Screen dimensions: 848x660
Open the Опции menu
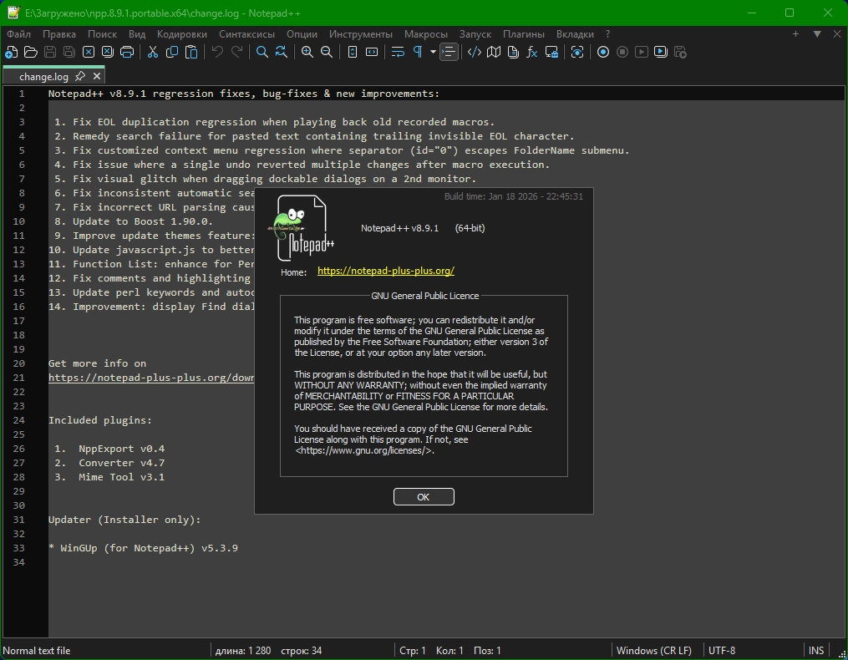pyautogui.click(x=302, y=33)
